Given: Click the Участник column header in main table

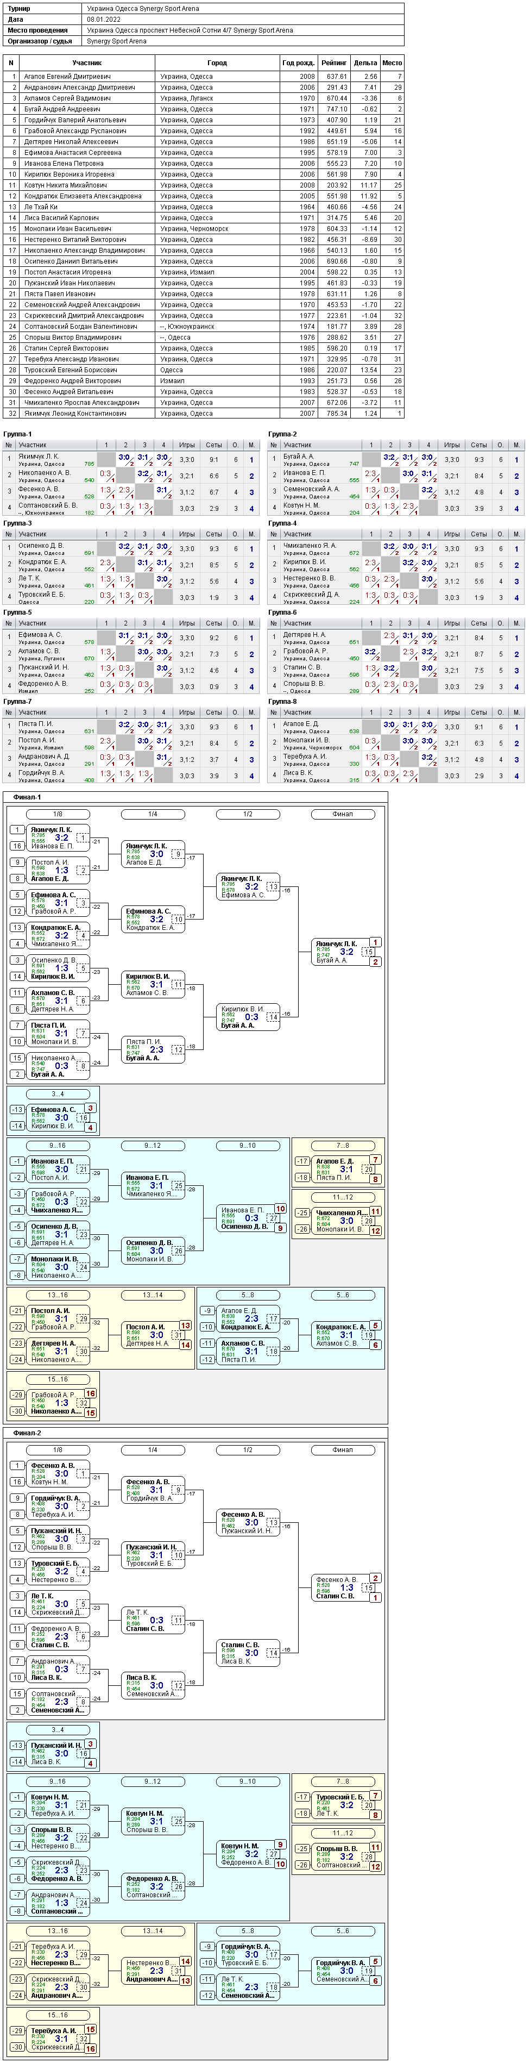Looking at the screenshot, I should click(87, 62).
